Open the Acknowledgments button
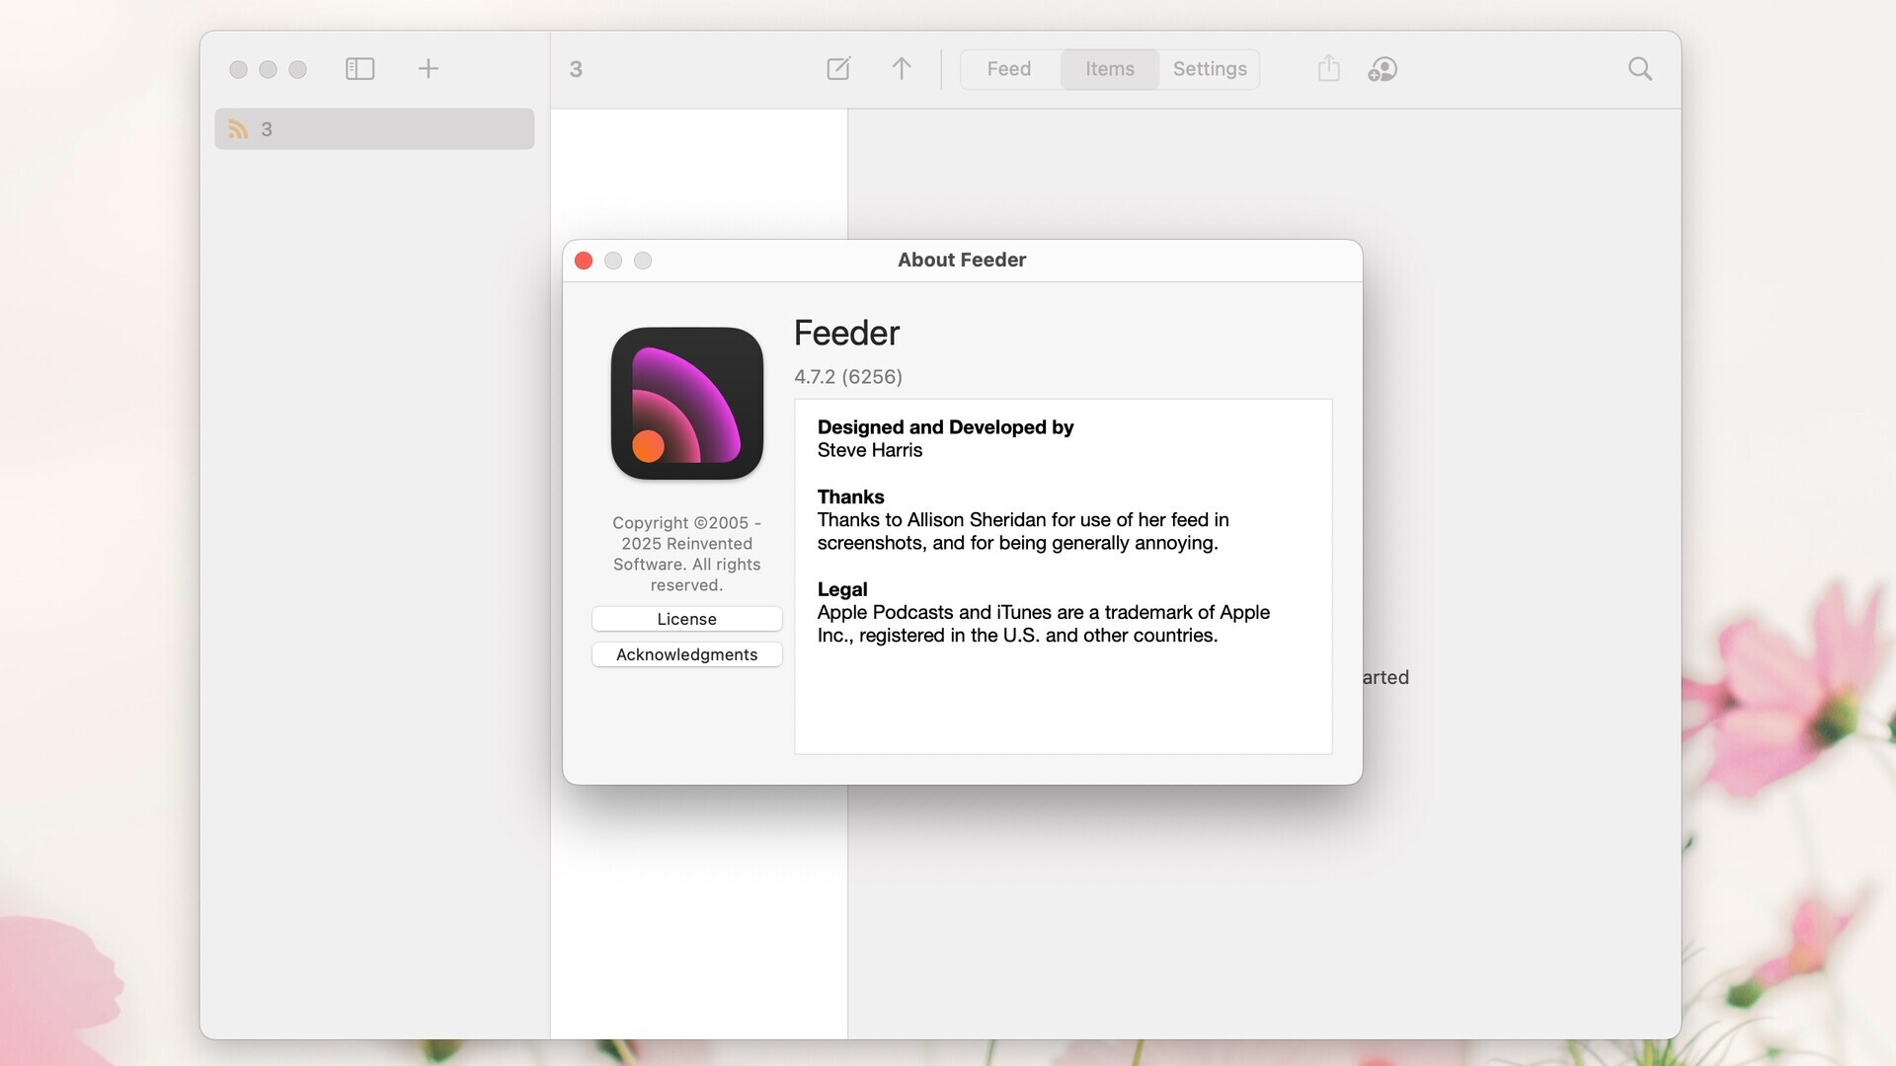The image size is (1896, 1066). (687, 654)
